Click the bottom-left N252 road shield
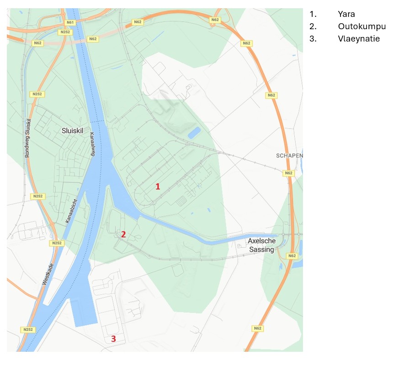This screenshot has height=365, width=393. 27,329
